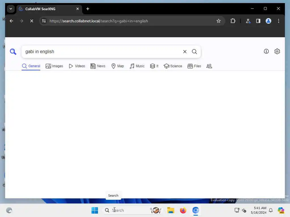Switch to the Map tab
The width and height of the screenshot is (290, 217).
click(118, 66)
